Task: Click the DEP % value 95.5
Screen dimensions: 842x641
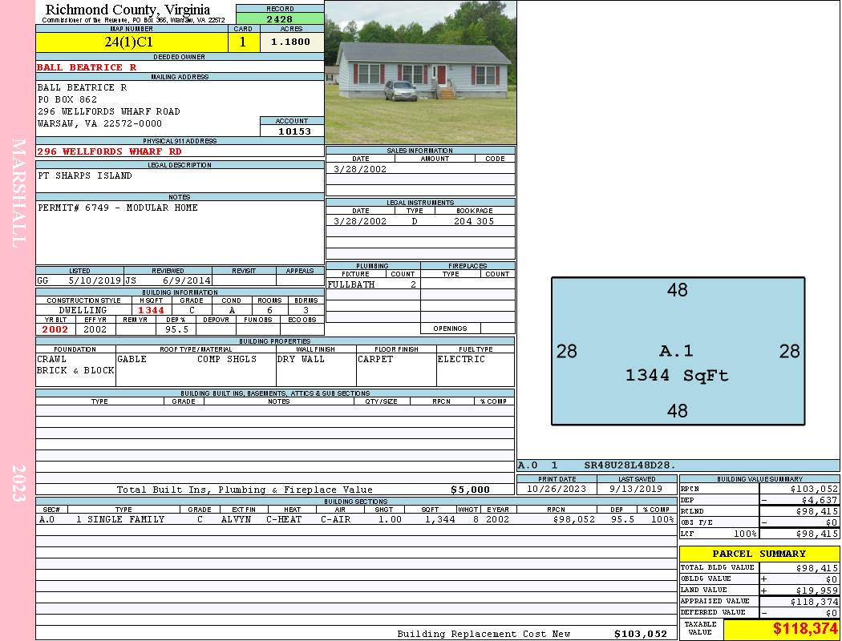Action: click(x=176, y=329)
